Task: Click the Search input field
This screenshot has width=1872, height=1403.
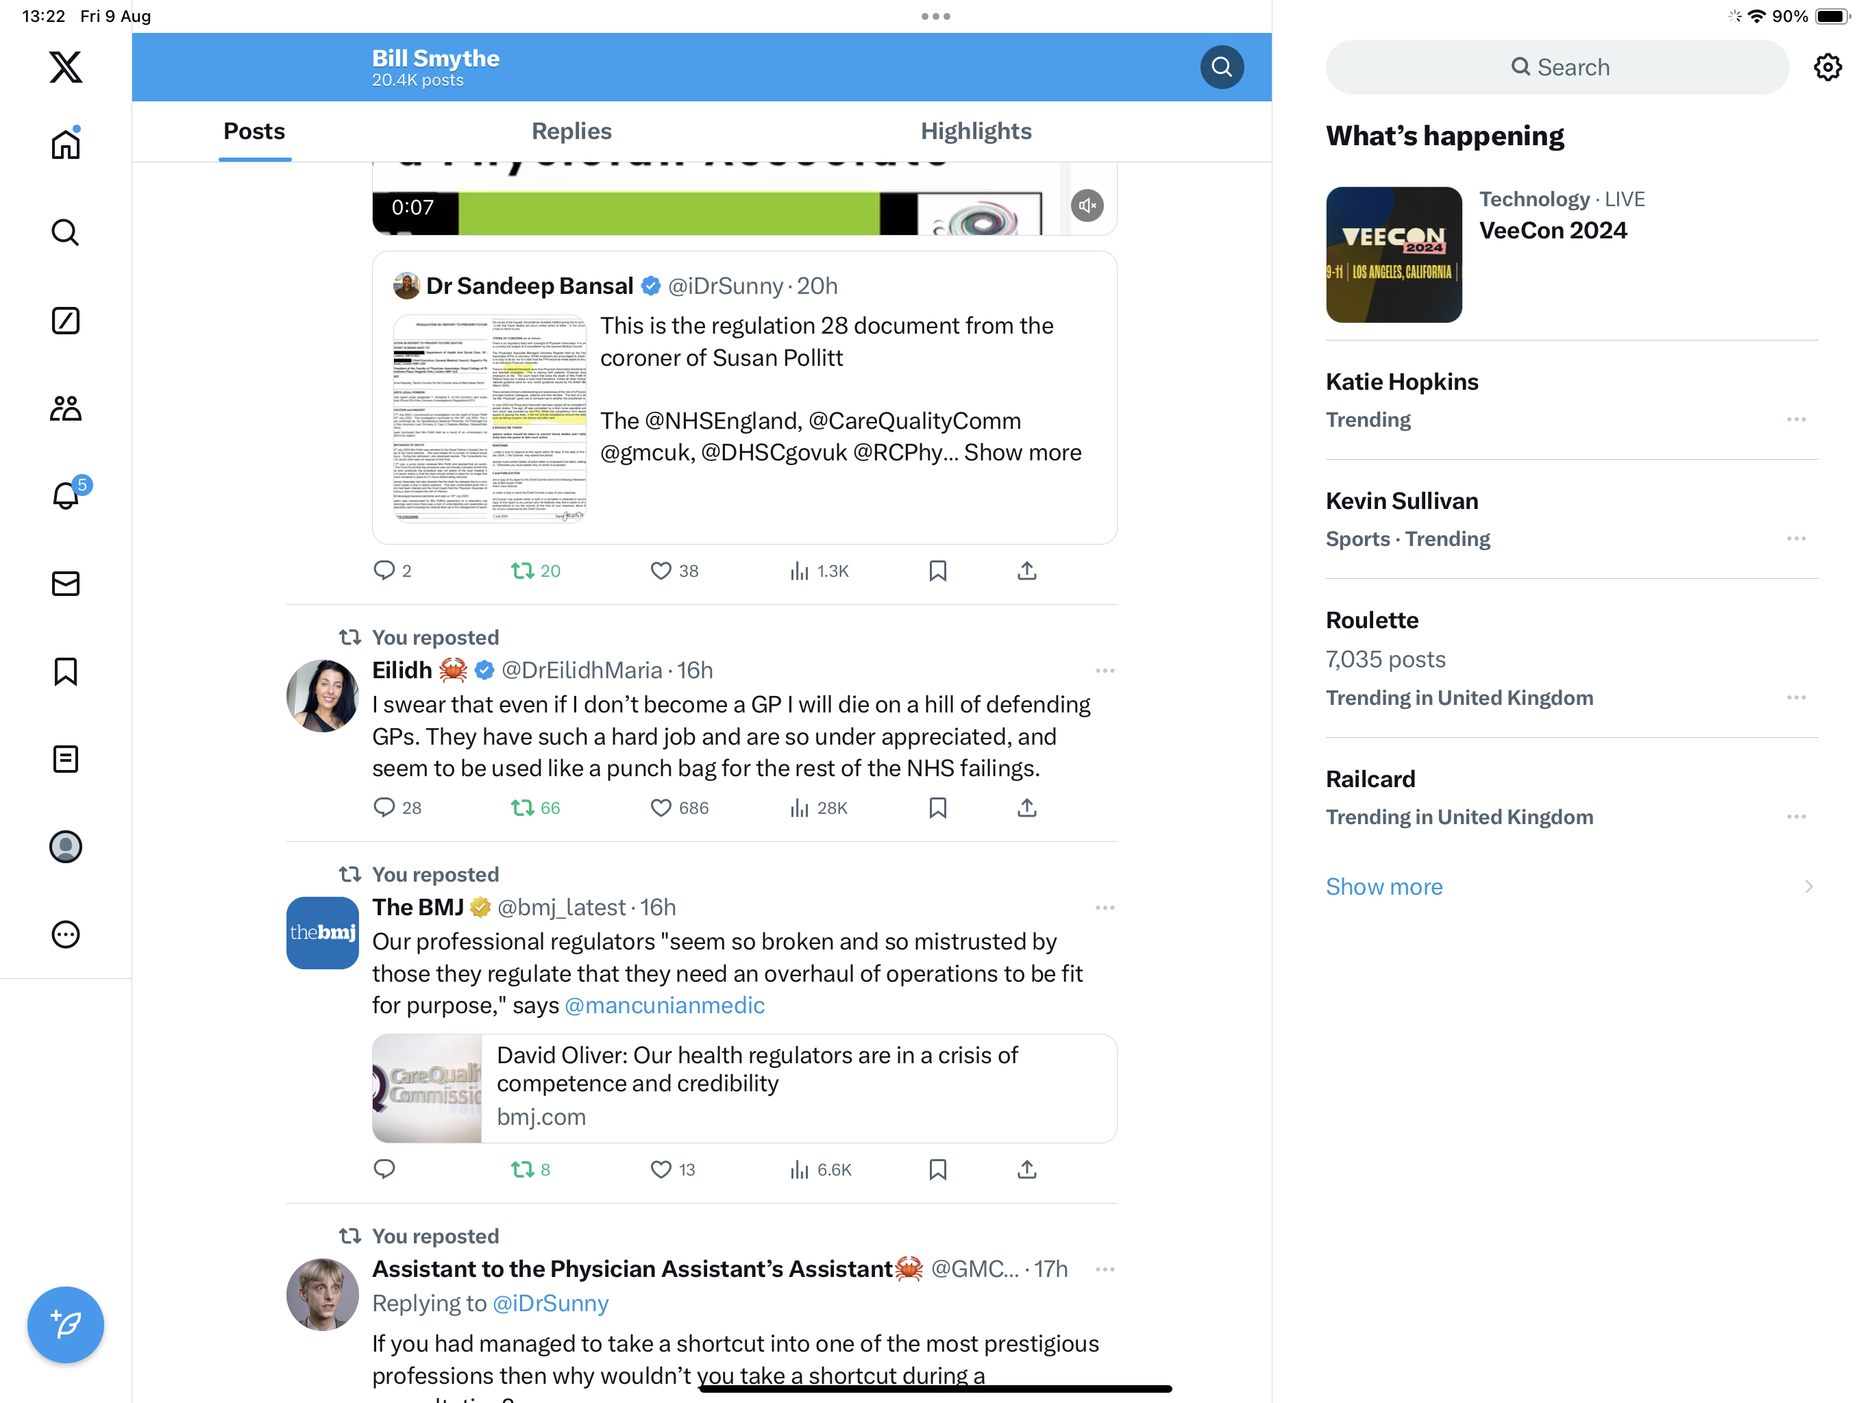Action: click(1557, 67)
